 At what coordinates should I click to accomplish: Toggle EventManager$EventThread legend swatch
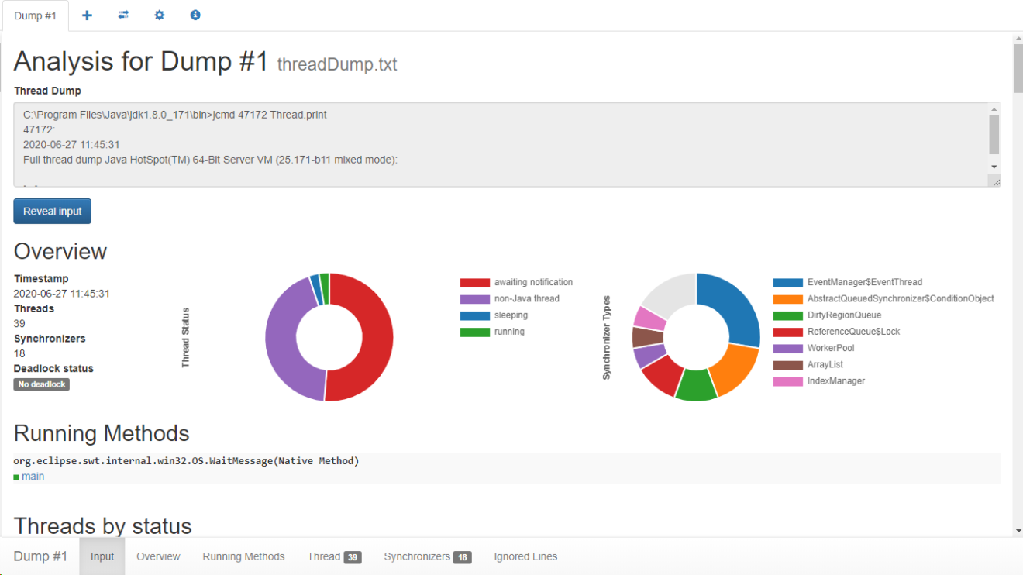787,283
